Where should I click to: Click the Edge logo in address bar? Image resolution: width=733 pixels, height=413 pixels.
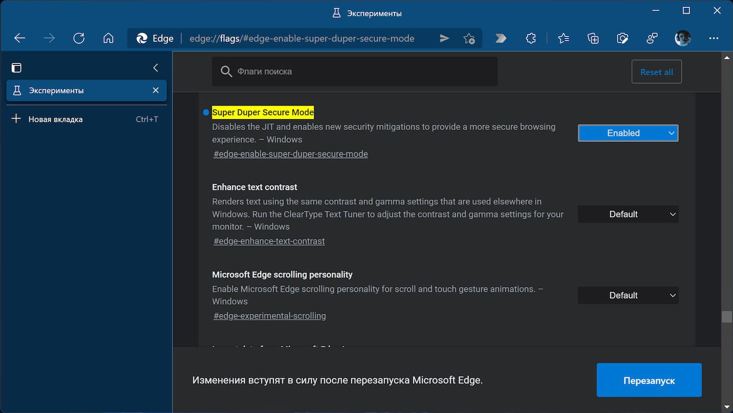tap(142, 38)
